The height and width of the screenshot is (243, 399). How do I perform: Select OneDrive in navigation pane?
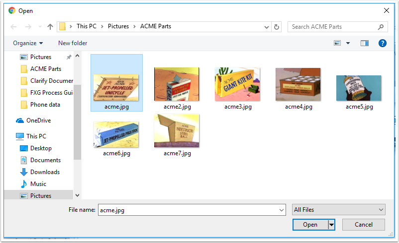pos(38,121)
